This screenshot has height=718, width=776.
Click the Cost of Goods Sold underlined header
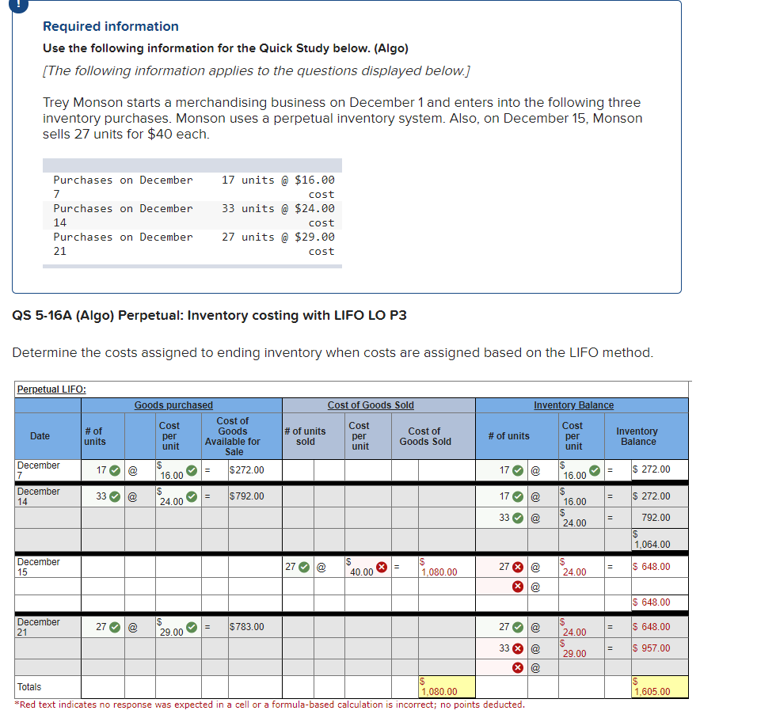(x=371, y=405)
